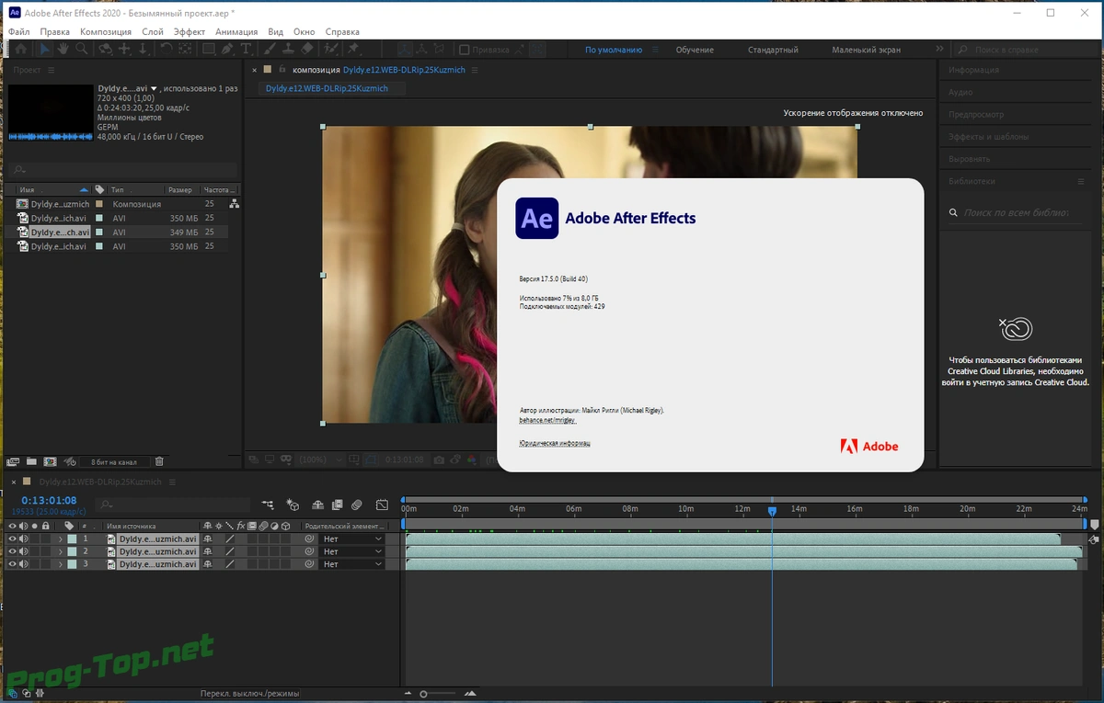Open the Файл menu

pos(18,31)
